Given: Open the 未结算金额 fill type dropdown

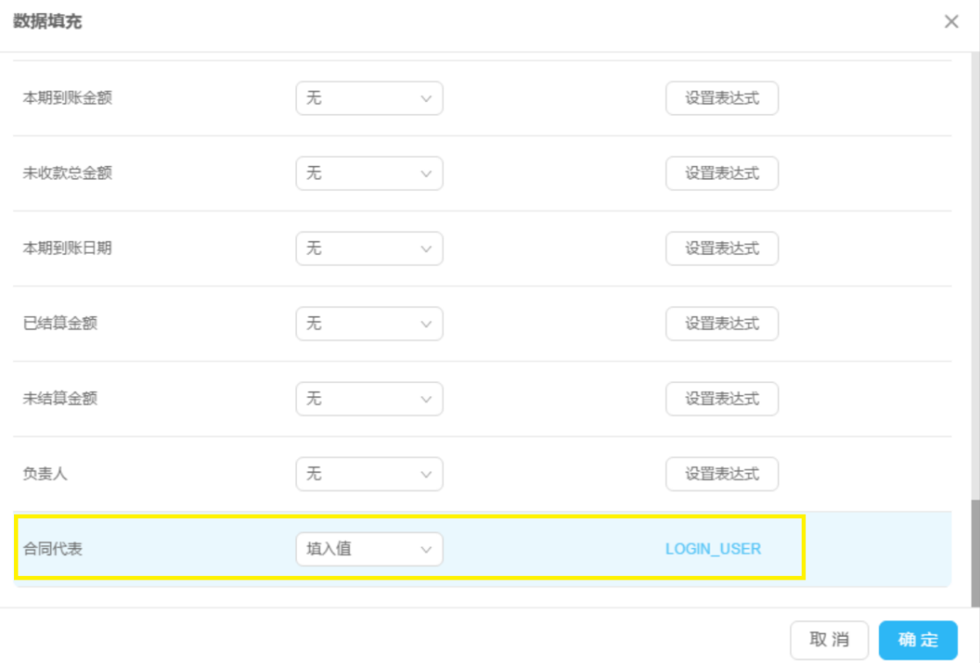Looking at the screenshot, I should [x=369, y=399].
